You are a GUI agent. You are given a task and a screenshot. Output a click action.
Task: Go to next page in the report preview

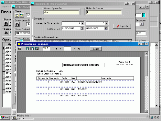pos(74,49)
